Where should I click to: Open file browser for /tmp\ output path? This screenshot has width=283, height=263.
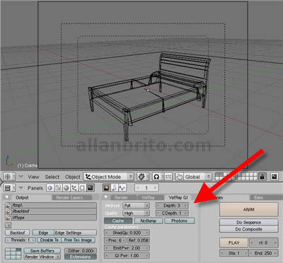(x=8, y=205)
